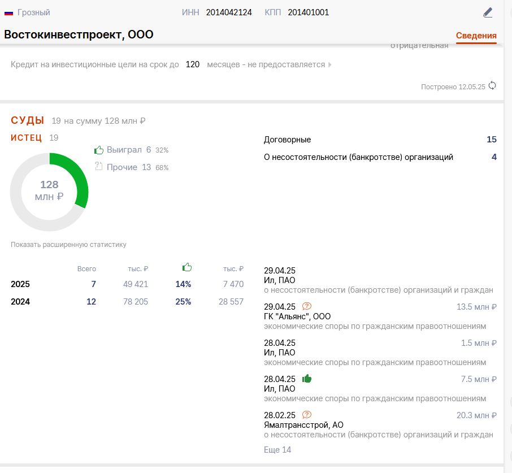Open bankruptcy cases count 4

pos(494,157)
